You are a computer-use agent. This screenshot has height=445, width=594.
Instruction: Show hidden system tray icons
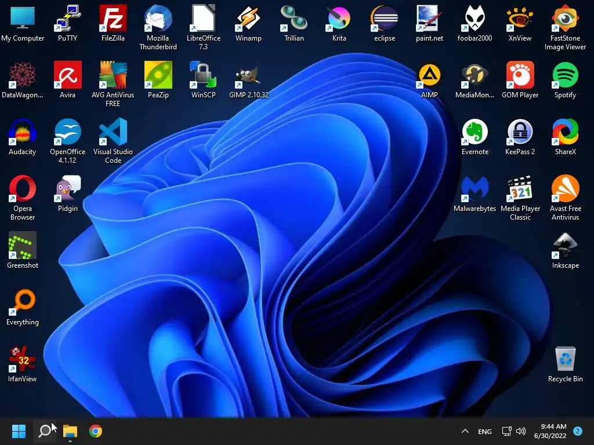(x=465, y=431)
